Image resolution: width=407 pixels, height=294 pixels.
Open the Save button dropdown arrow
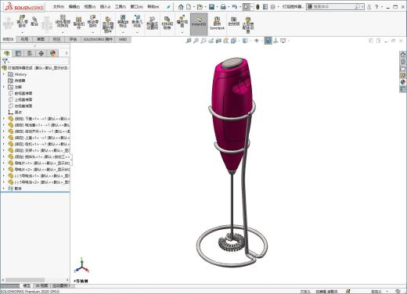[218, 7]
